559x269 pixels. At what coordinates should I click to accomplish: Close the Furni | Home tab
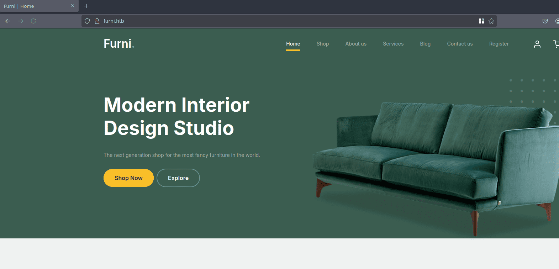(73, 6)
